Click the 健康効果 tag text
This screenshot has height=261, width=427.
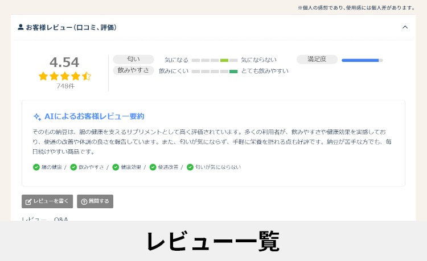131,167
